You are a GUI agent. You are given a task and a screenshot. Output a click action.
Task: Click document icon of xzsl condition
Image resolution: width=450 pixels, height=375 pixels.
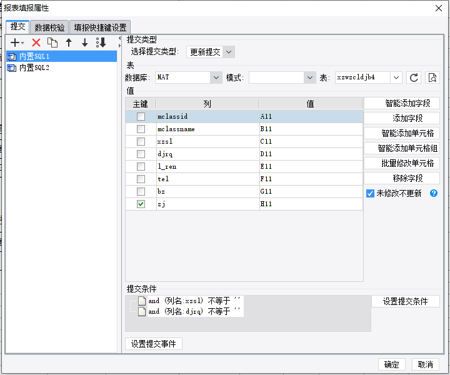(142, 301)
